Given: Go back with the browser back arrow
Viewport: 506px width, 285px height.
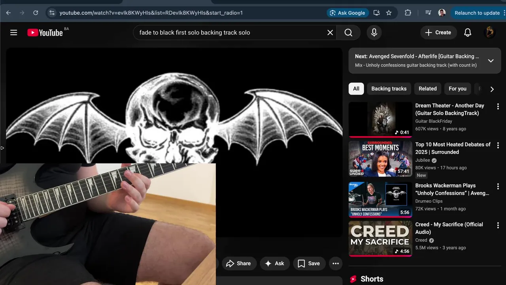Looking at the screenshot, I should [x=8, y=13].
